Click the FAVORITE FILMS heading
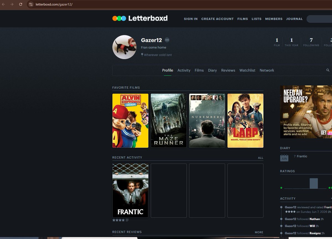332x239 pixels. 126,88
